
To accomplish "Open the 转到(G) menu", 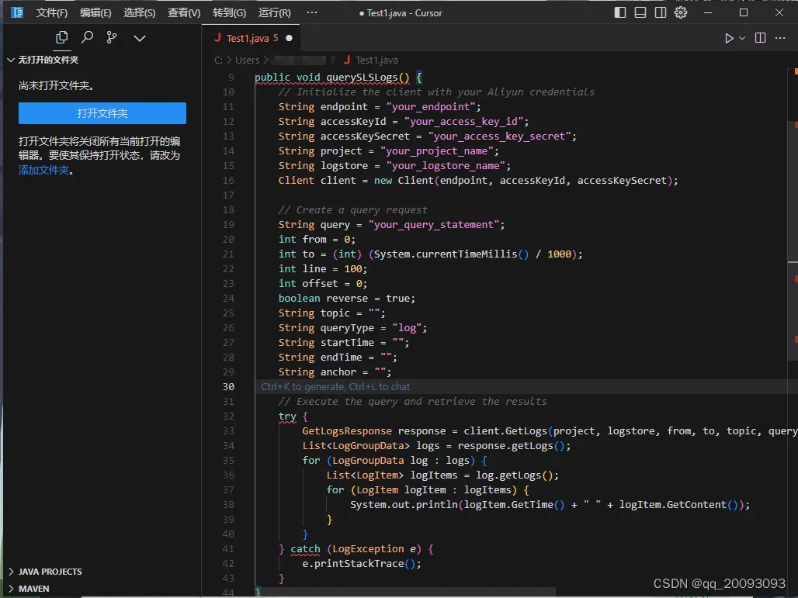I will [x=230, y=12].
